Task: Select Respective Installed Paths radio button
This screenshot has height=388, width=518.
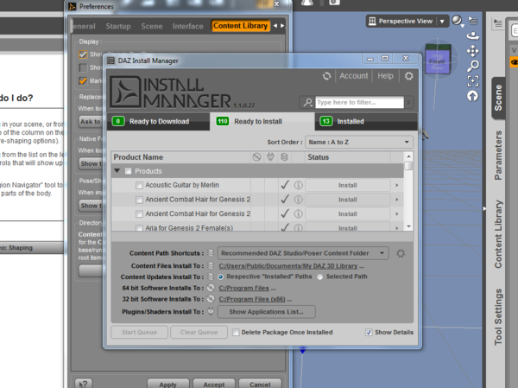Action: [220, 277]
